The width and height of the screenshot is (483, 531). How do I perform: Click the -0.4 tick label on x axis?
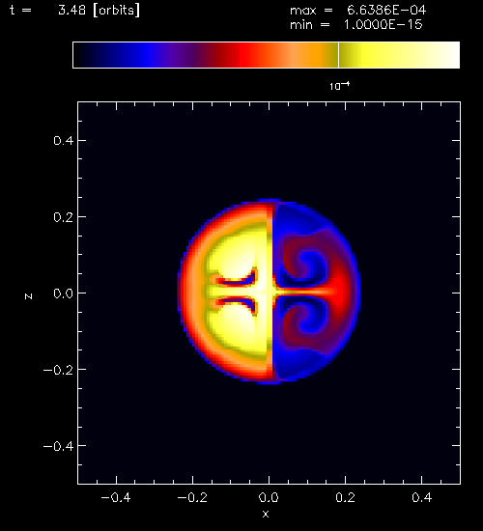pyautogui.click(x=116, y=497)
